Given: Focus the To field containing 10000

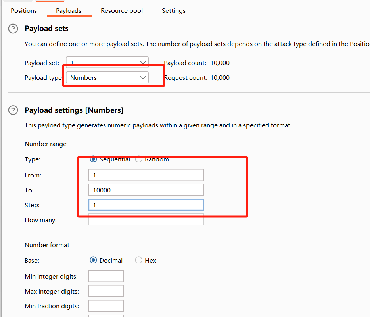Looking at the screenshot, I should point(146,190).
